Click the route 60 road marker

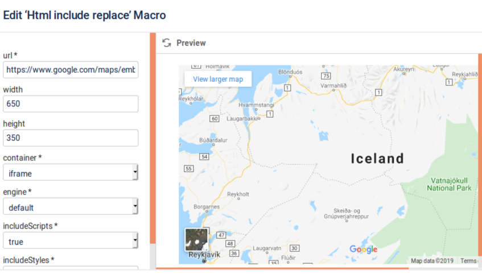click(215, 119)
